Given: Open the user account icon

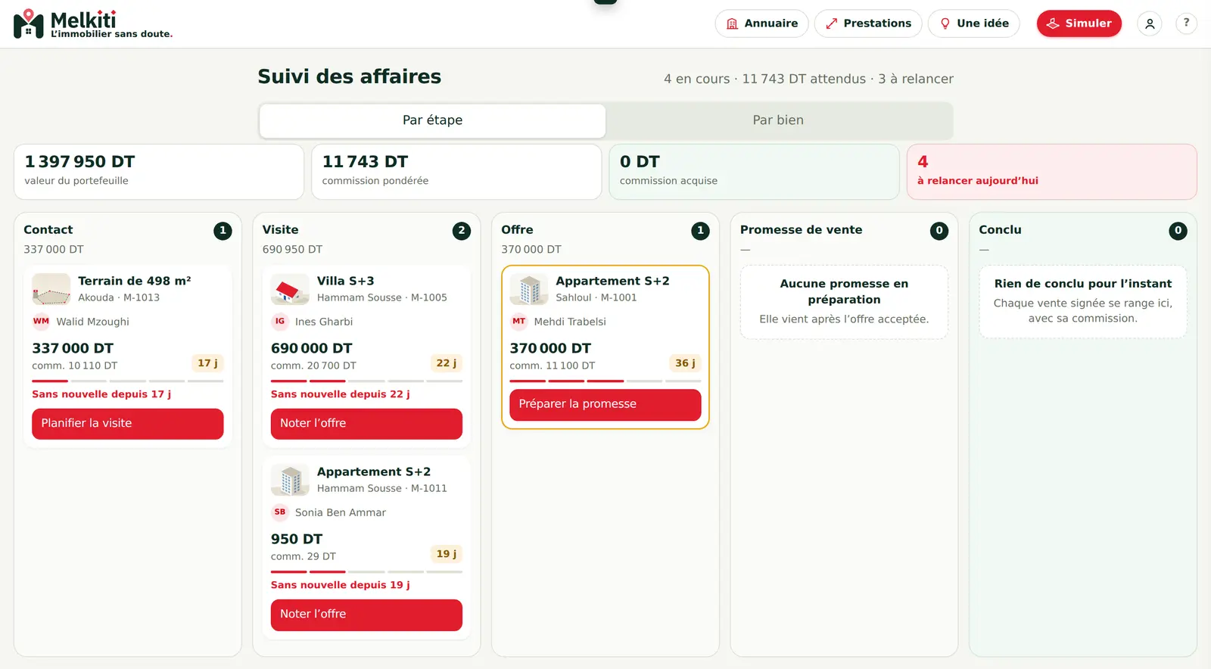Looking at the screenshot, I should (x=1149, y=23).
